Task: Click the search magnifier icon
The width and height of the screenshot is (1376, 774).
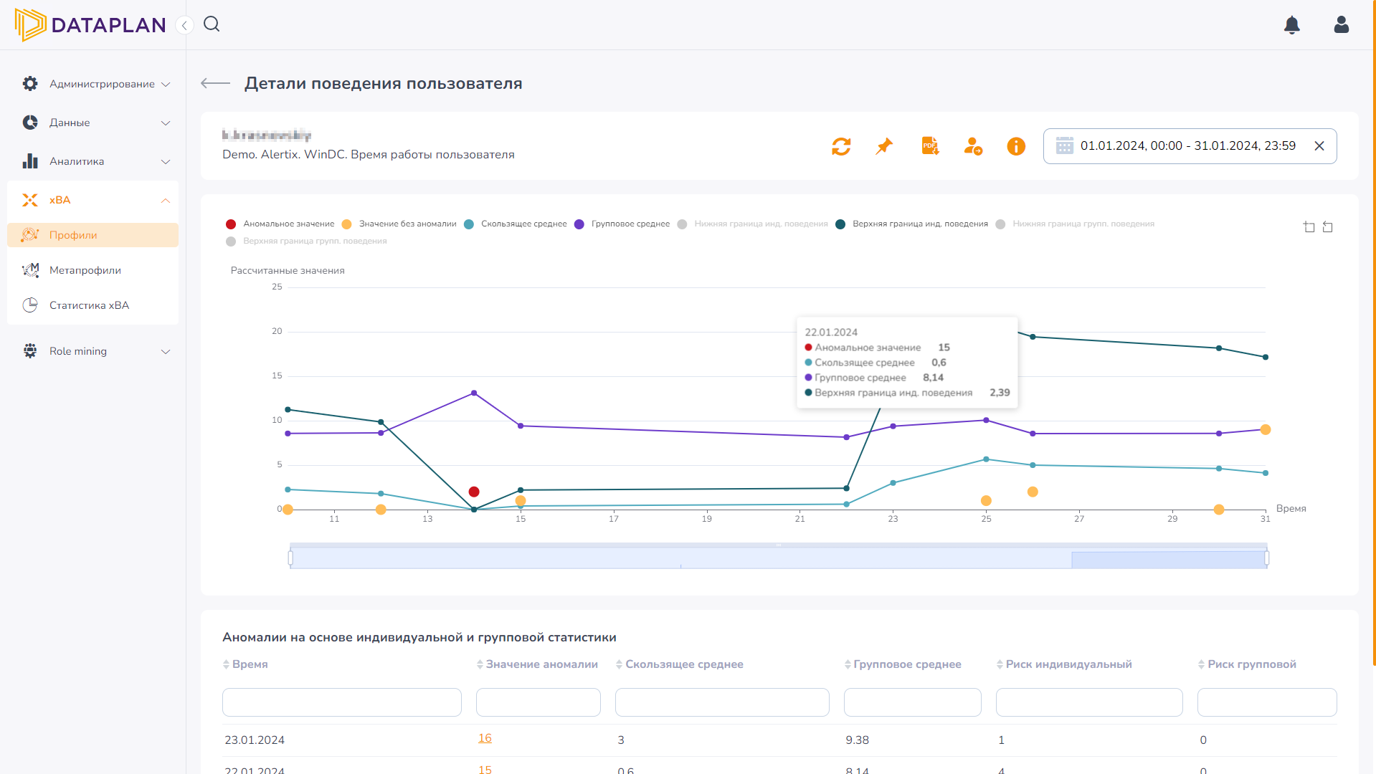Action: tap(212, 24)
